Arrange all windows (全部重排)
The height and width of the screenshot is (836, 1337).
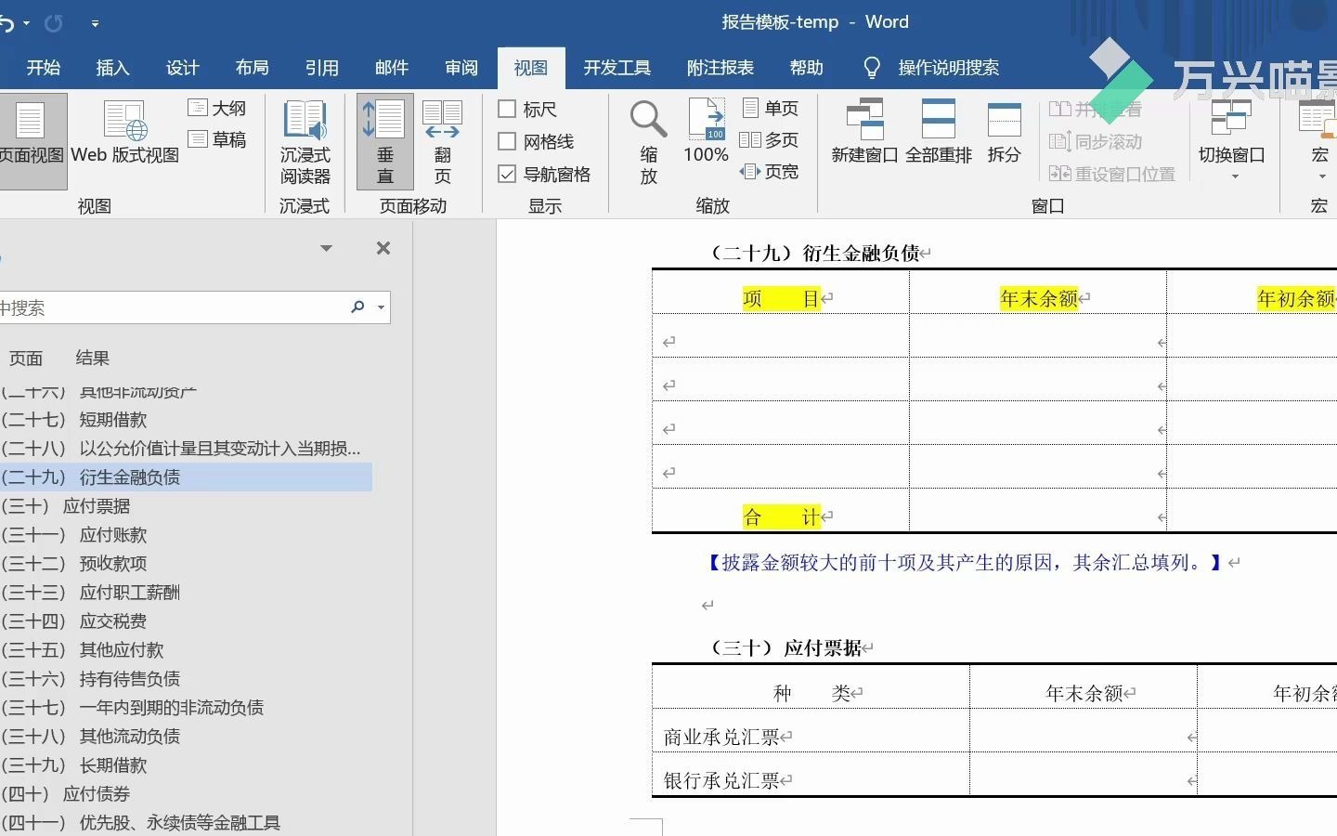click(x=939, y=132)
